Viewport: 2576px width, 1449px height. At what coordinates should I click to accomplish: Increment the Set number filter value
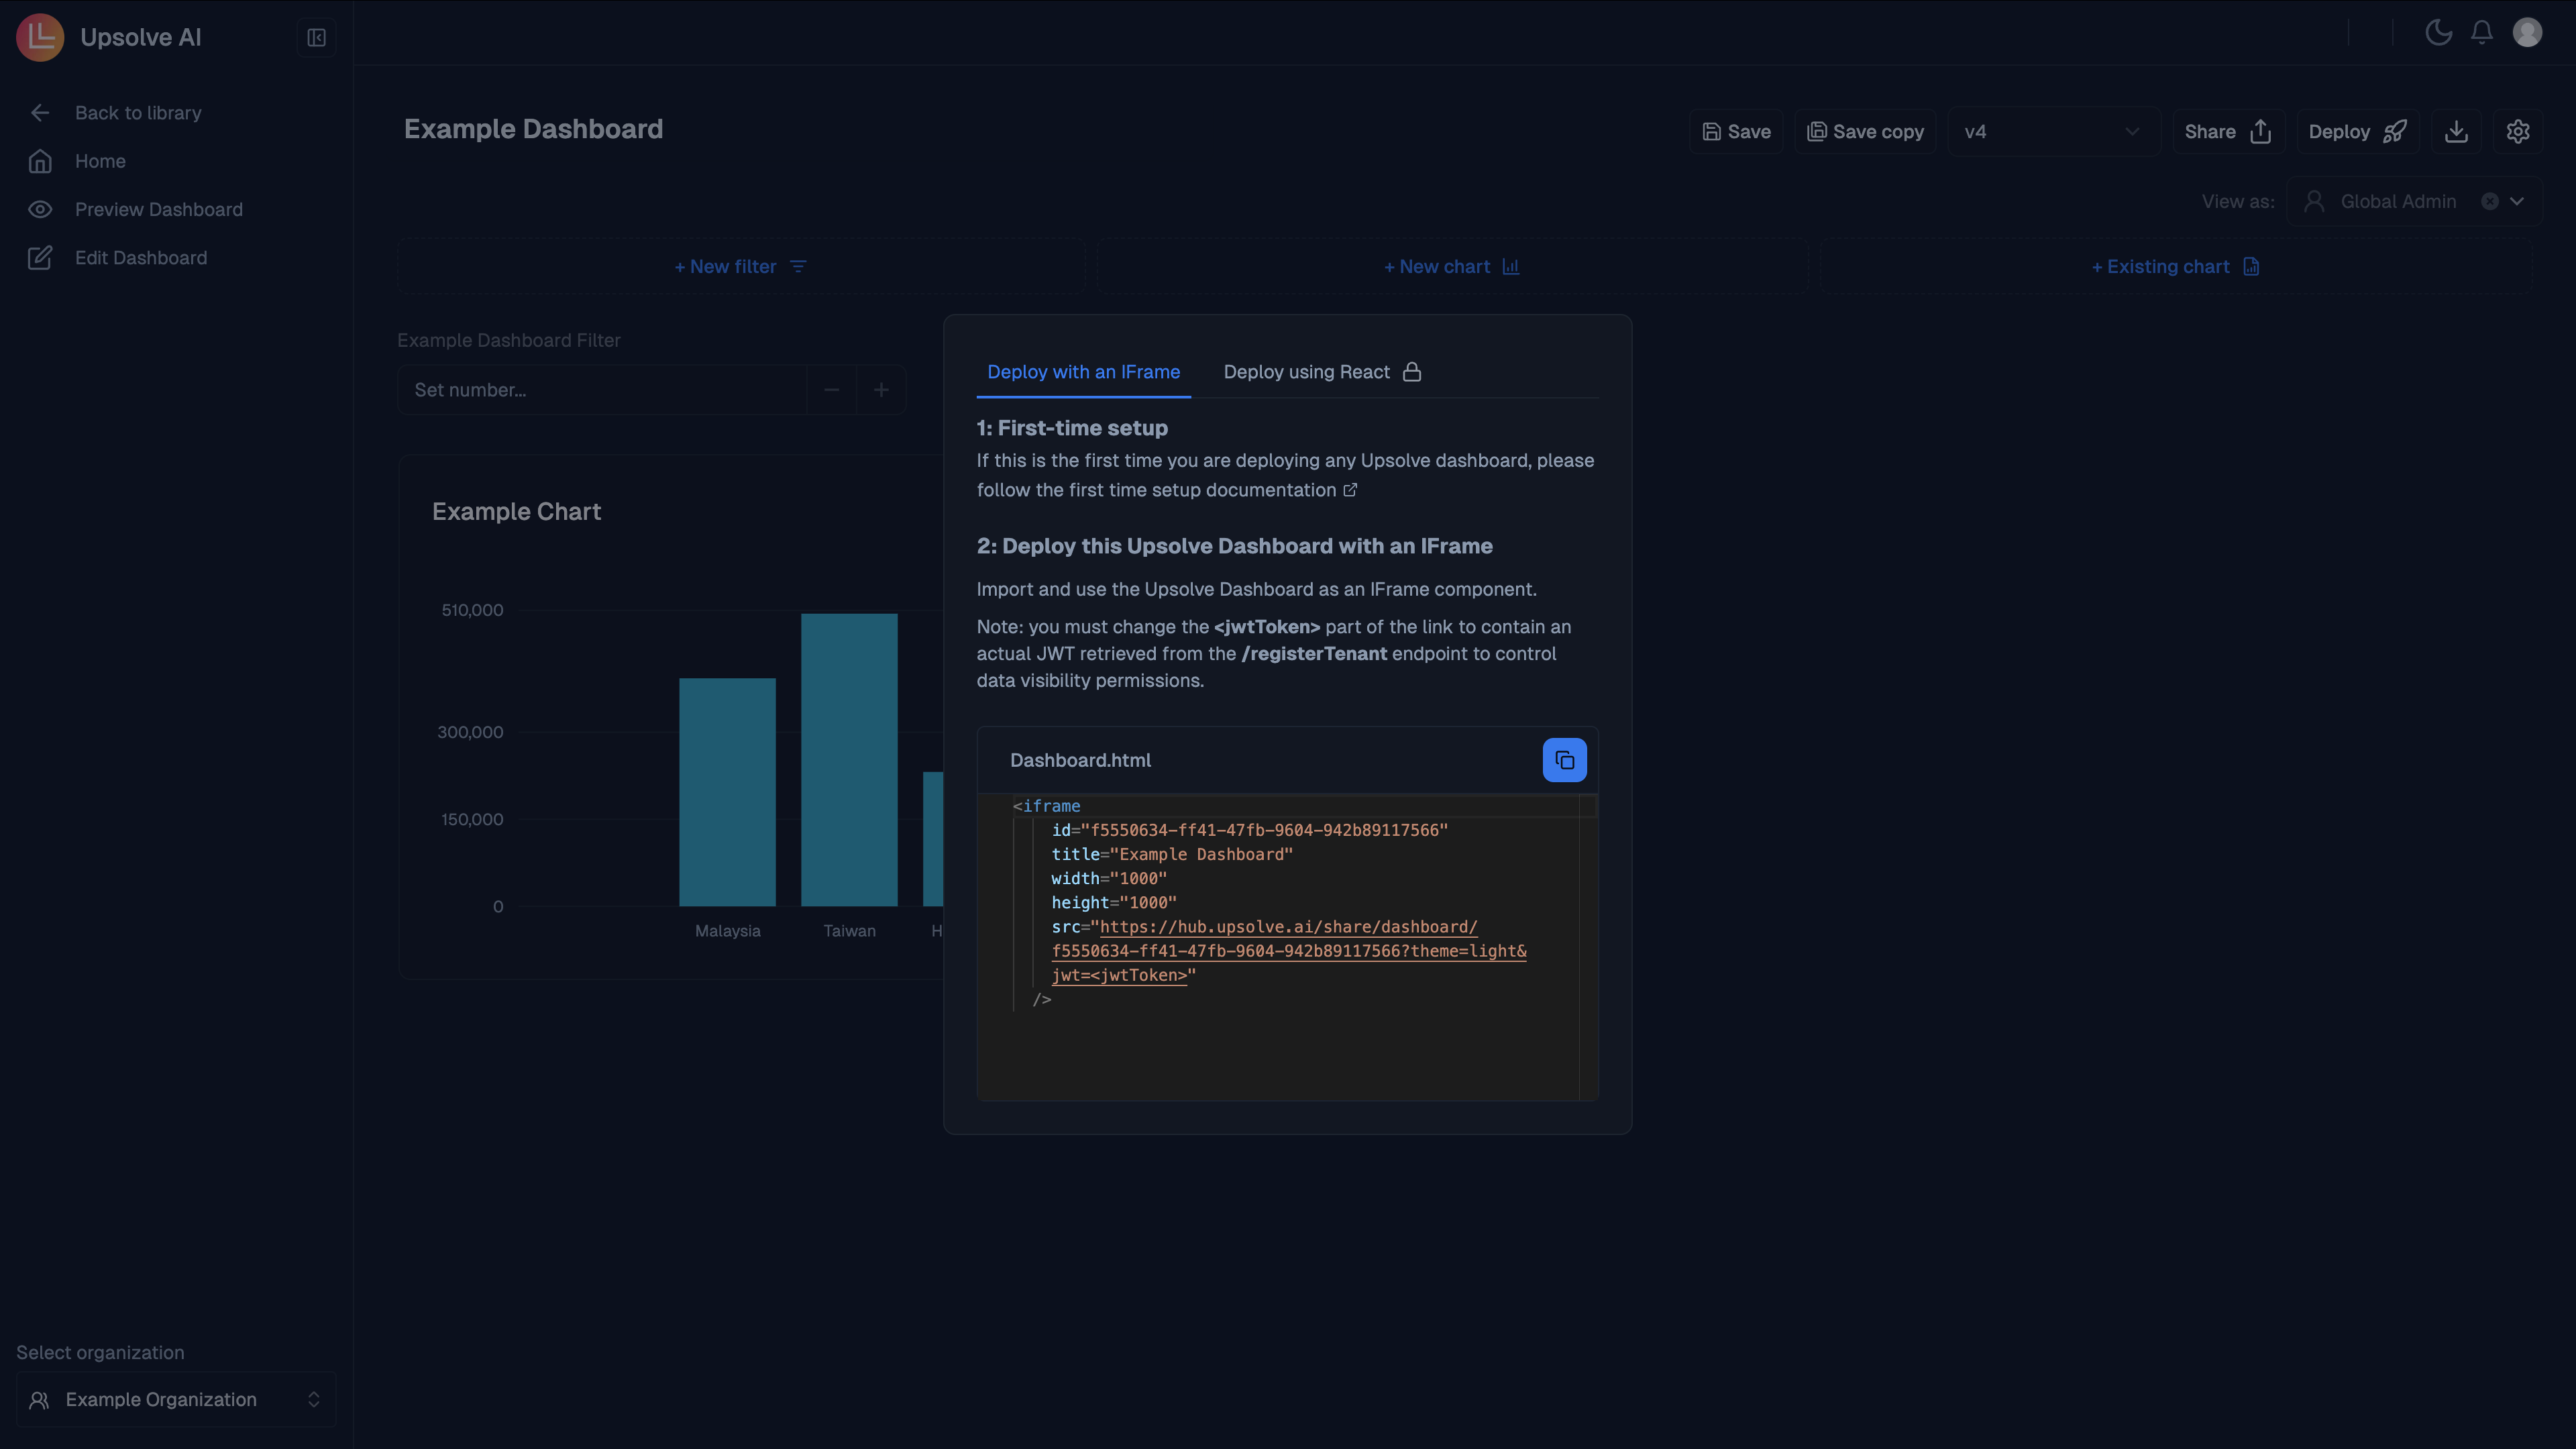(881, 390)
